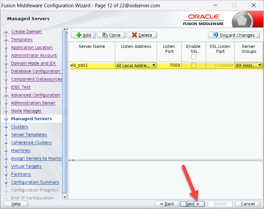Select the wls_ods1 server name cell
Viewport: 264px width, 209px height.
[92, 65]
